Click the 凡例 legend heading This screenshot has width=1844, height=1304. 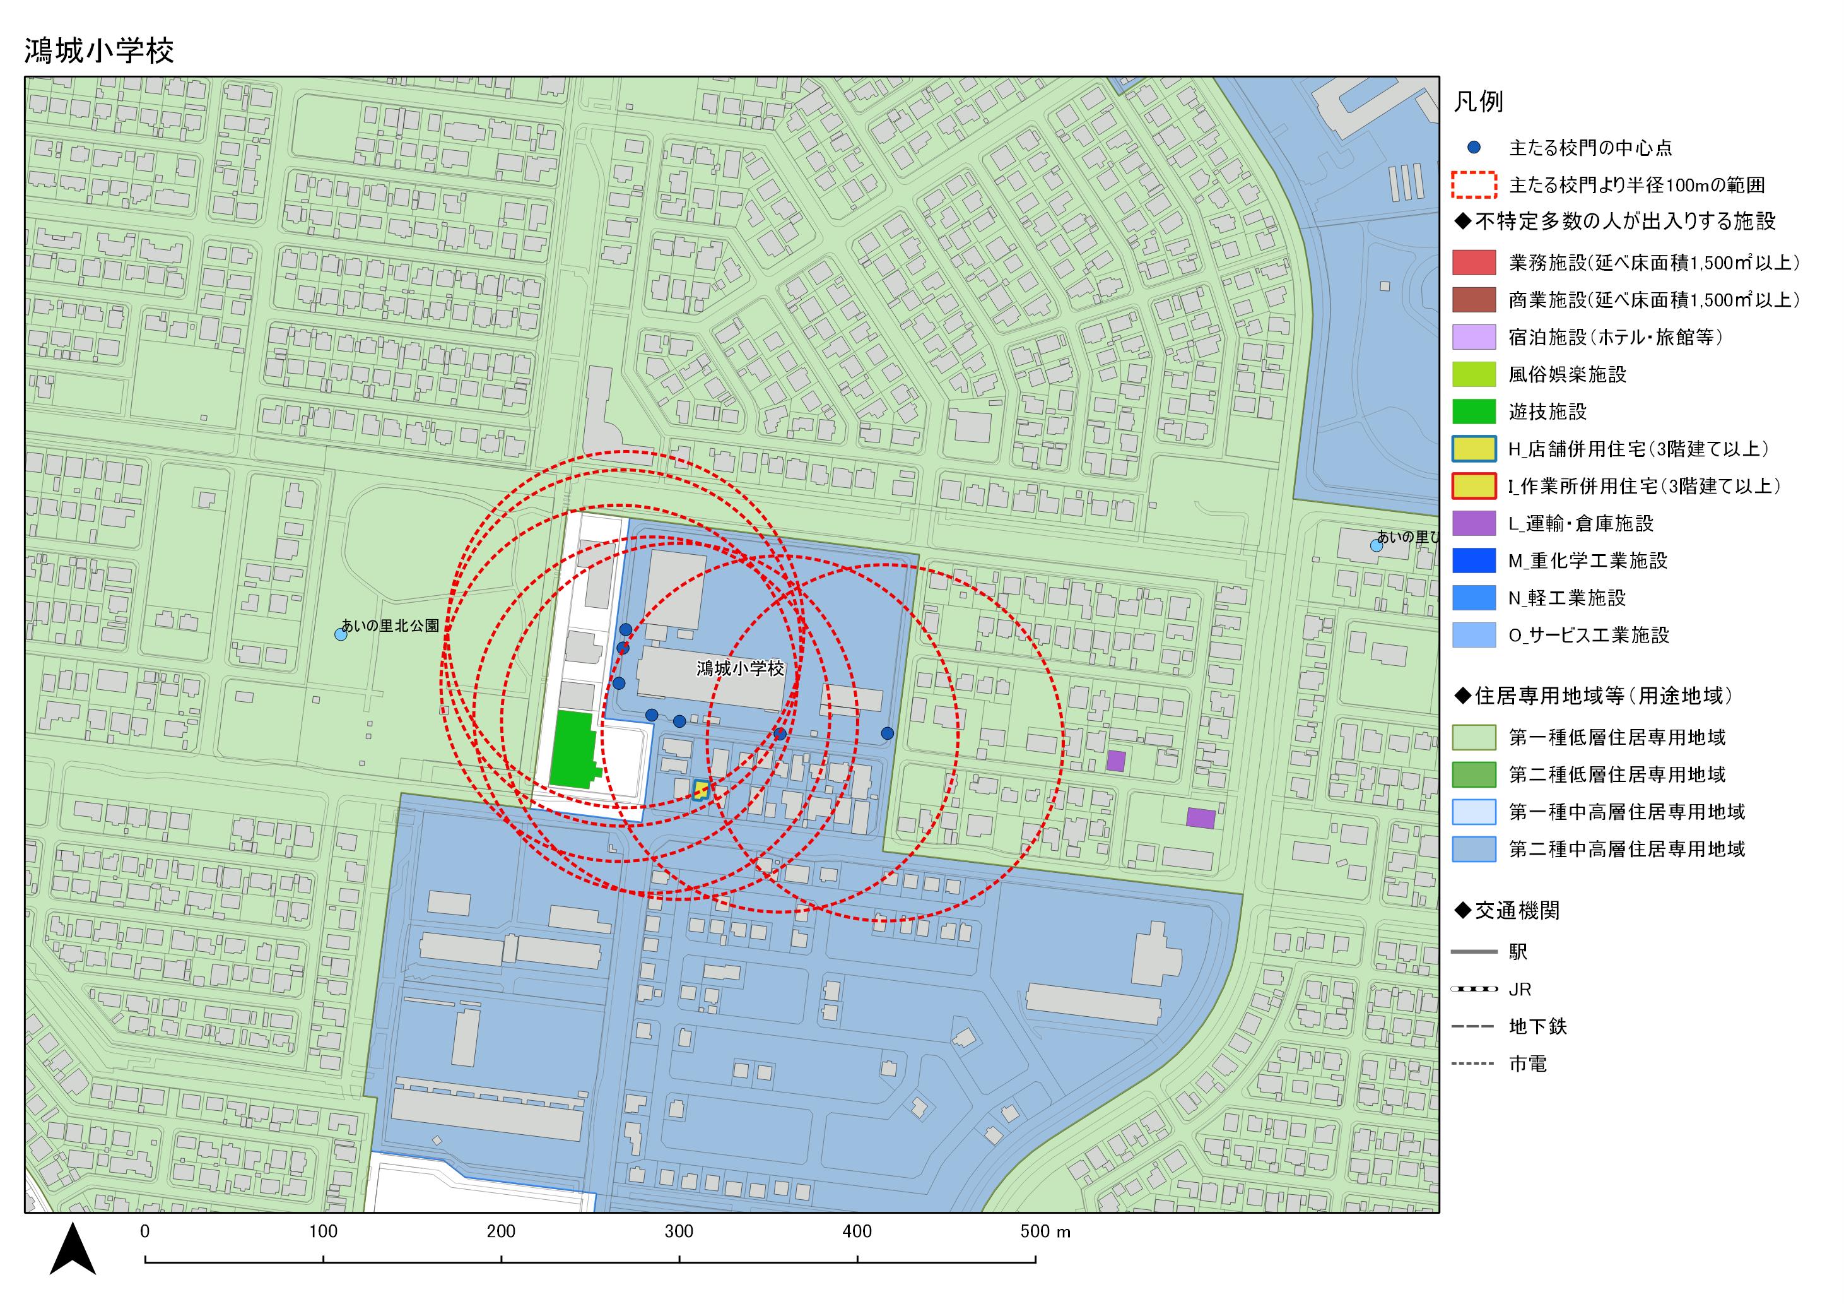1477,102
